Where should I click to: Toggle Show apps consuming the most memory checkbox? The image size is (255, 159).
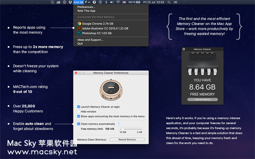pyautogui.click(x=78, y=116)
